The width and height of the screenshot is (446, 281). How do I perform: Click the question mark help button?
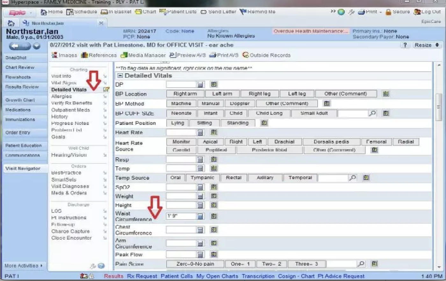point(405,45)
